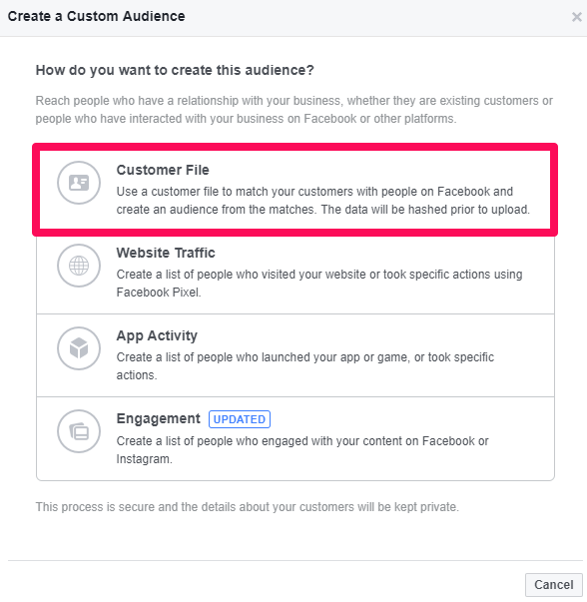Screen dimensions: 587x602
Task: Choose the Engagement heading
Action: tap(158, 418)
